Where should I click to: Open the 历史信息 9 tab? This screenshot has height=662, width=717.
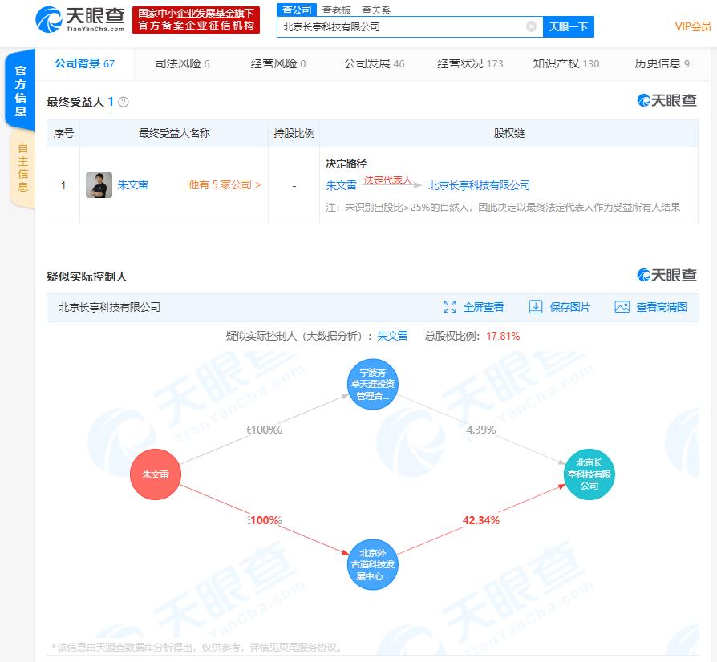click(662, 63)
